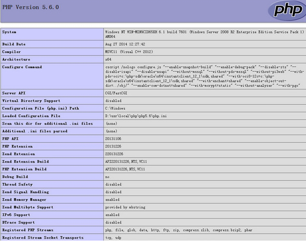Click the Architecture label
The image size is (306, 250).
click(16, 59)
